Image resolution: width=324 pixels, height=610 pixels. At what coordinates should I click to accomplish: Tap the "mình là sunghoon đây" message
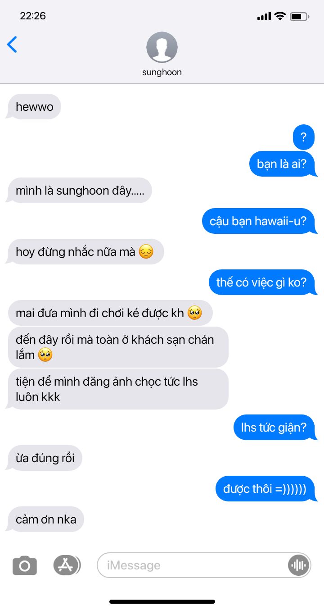pyautogui.click(x=80, y=191)
